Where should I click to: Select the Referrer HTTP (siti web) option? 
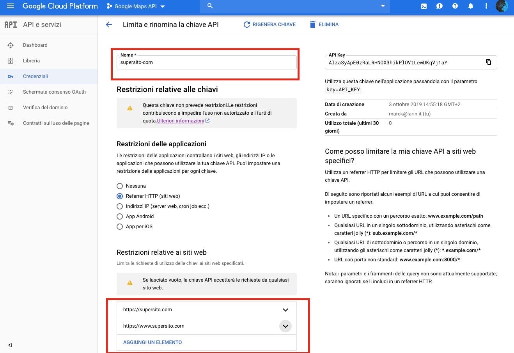120,196
